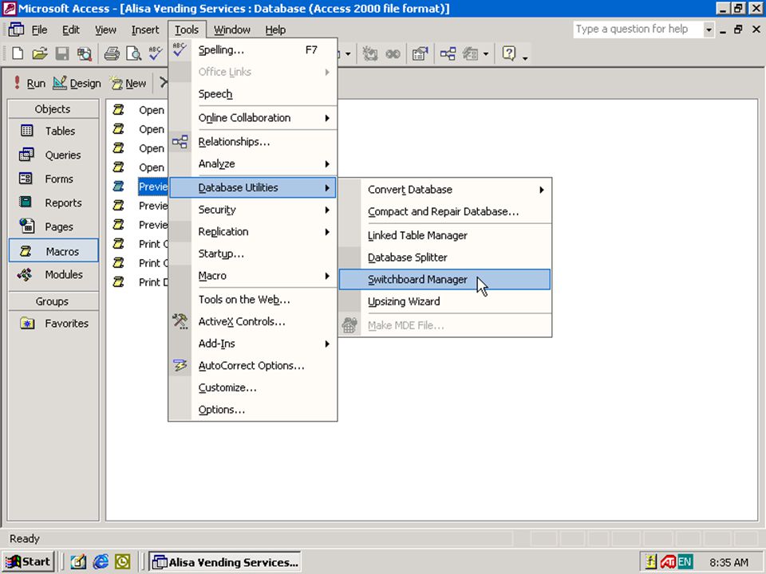The image size is (766, 574).
Task: Click the Print toolbar icon
Action: point(112,53)
